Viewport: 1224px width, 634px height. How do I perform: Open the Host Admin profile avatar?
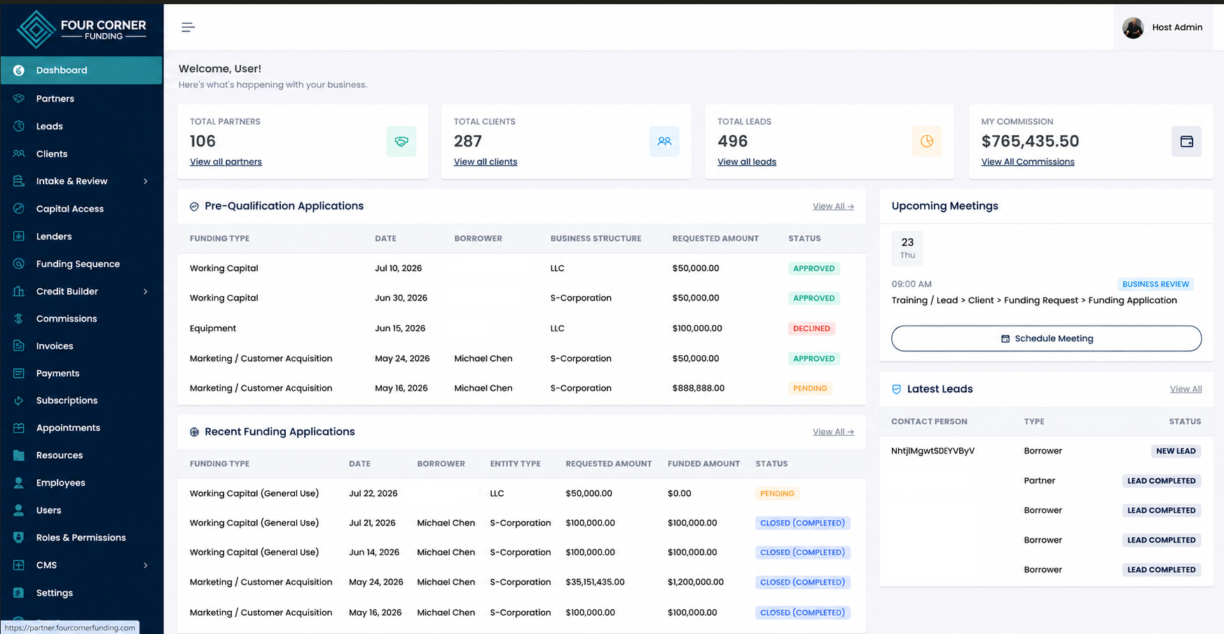tap(1133, 27)
